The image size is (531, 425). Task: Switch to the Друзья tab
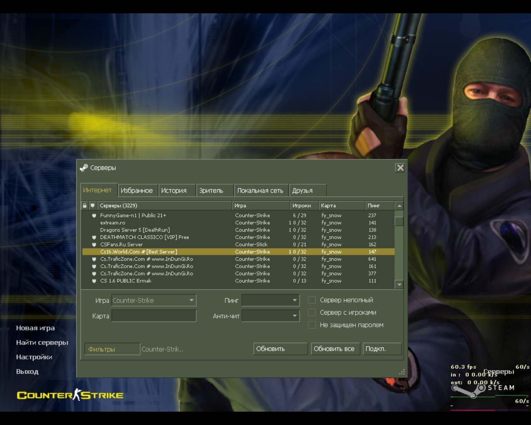(x=307, y=191)
